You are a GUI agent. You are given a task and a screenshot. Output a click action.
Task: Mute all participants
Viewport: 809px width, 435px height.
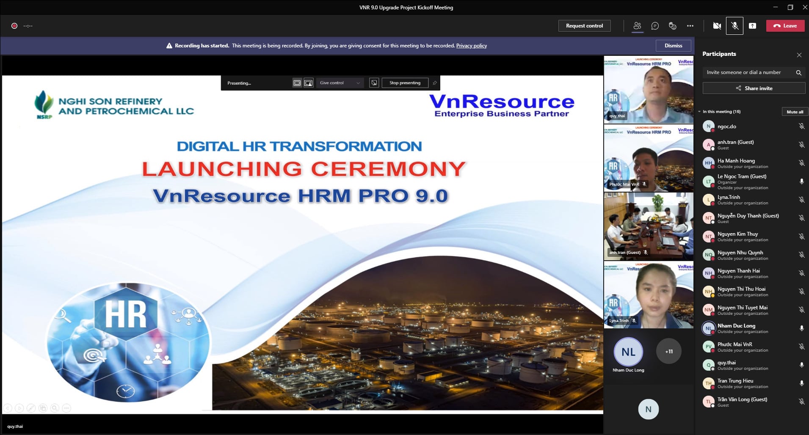(x=795, y=112)
